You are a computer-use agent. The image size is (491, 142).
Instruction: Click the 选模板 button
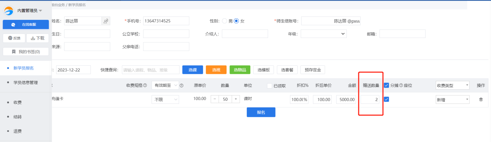[x=264, y=70]
